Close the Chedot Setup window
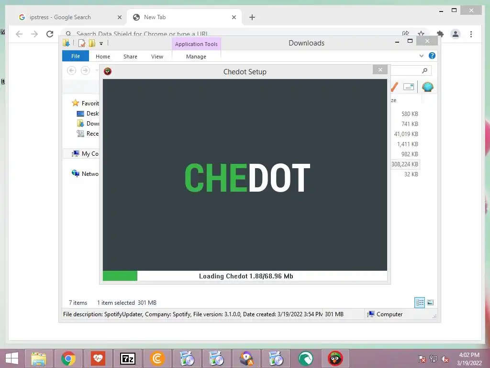This screenshot has height=368, width=490. [x=380, y=69]
